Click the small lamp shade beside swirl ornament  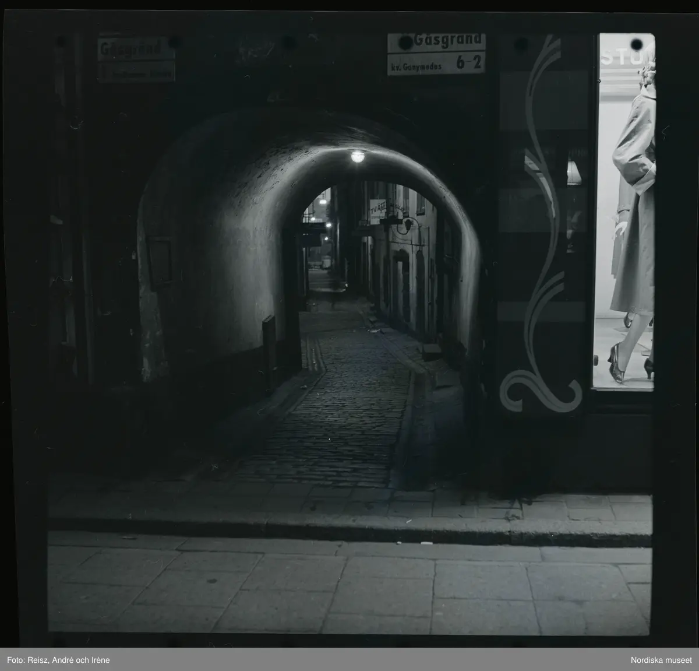pos(573,172)
